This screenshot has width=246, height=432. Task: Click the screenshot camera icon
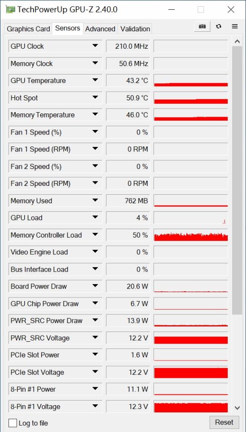pos(202,26)
